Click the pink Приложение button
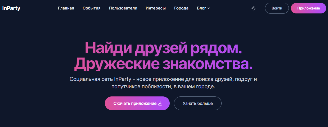 (x=308, y=8)
